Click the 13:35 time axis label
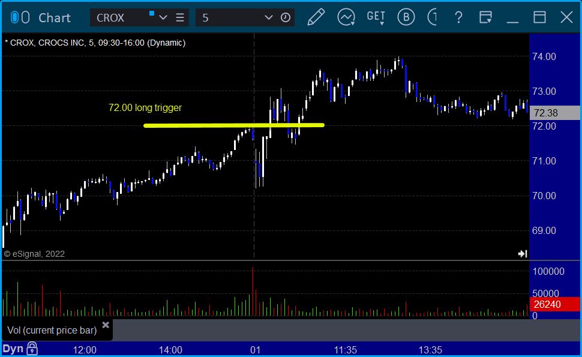The width and height of the screenshot is (582, 357). pyautogui.click(x=431, y=350)
